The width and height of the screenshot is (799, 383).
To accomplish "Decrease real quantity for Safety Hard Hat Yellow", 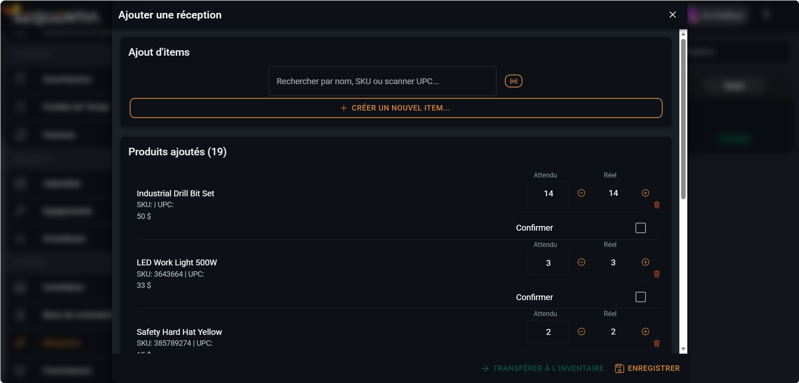I will pyautogui.click(x=581, y=332).
